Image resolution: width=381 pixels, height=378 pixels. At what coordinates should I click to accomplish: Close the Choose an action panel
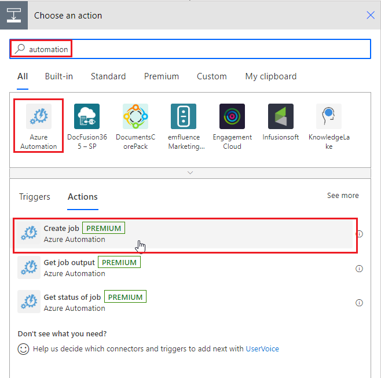click(x=371, y=15)
